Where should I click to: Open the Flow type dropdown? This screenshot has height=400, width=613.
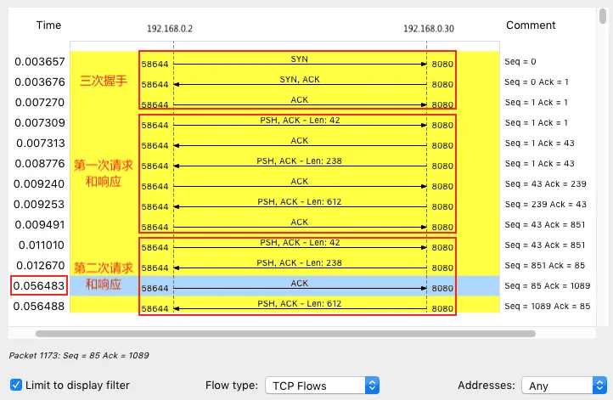coord(322,386)
